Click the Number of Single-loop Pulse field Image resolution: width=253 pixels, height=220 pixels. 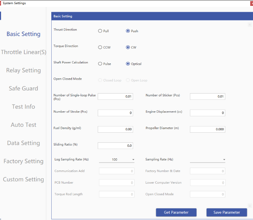pyautogui.click(x=115, y=97)
